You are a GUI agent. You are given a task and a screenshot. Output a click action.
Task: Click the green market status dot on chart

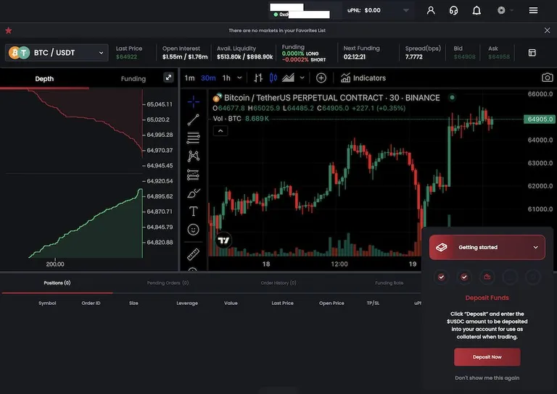pyautogui.click(x=453, y=98)
